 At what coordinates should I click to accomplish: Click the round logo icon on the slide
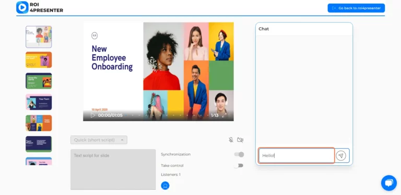pyautogui.click(x=95, y=36)
